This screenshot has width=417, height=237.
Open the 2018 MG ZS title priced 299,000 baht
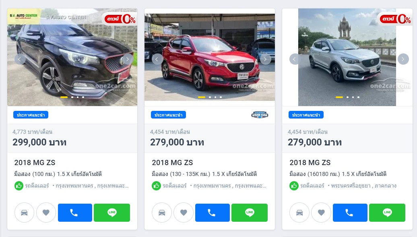click(x=35, y=162)
